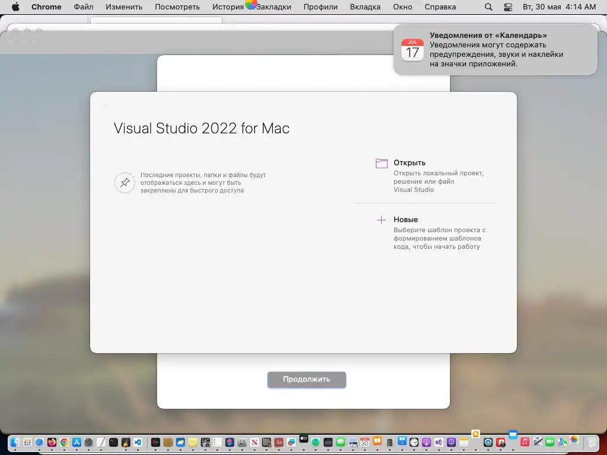Open News app in the Dock

(x=254, y=442)
